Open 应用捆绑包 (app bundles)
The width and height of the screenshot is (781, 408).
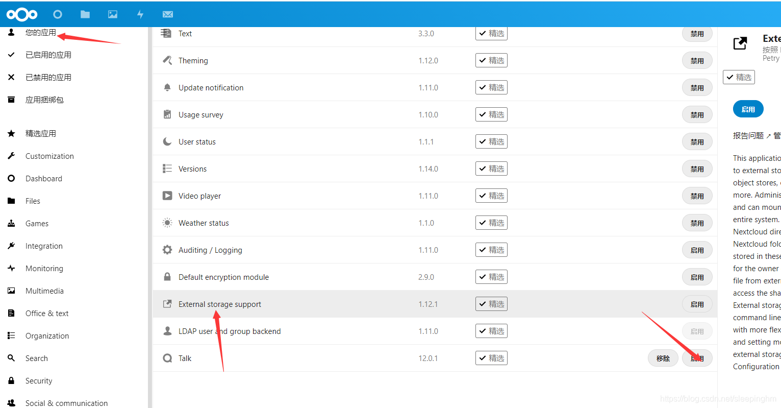coord(44,100)
